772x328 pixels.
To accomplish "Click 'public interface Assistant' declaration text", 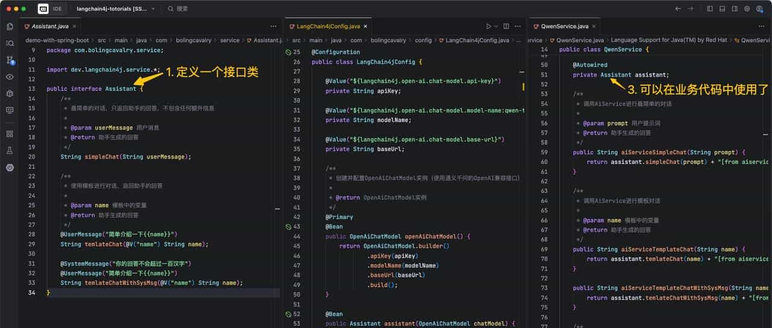I will point(91,89).
